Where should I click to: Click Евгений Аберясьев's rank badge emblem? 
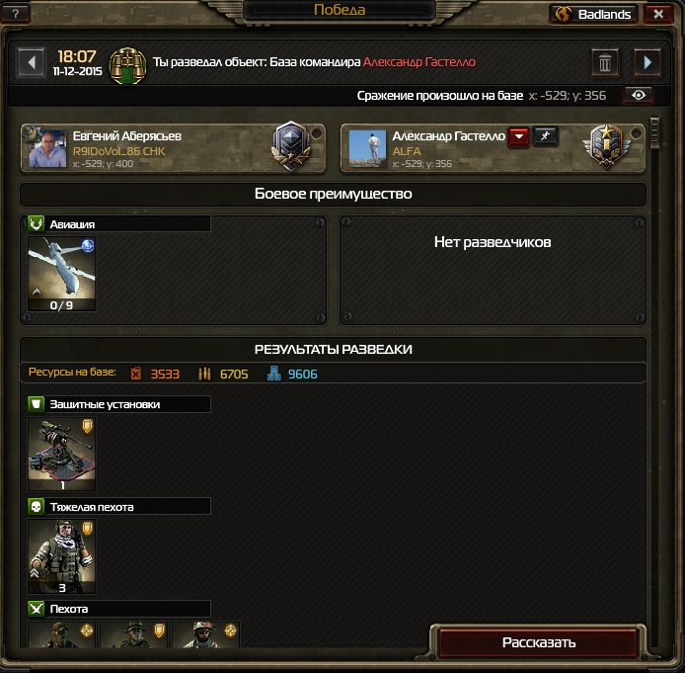291,146
